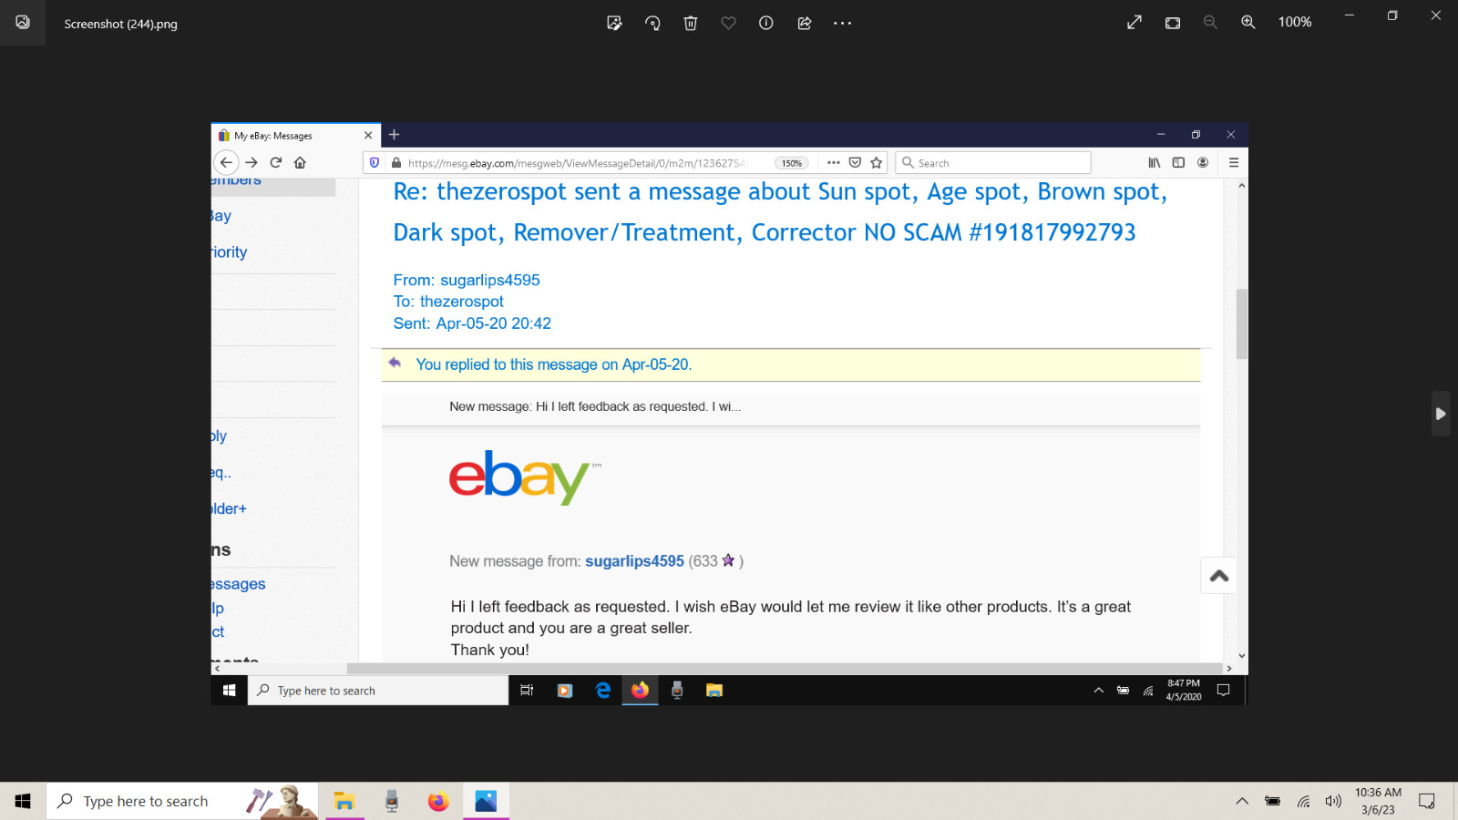Go to the next photo arrow
The width and height of the screenshot is (1458, 820).
1441,414
